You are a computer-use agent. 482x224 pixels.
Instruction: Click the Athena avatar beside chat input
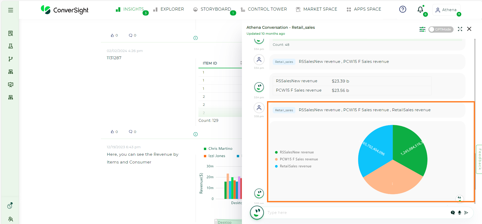pos(257,213)
